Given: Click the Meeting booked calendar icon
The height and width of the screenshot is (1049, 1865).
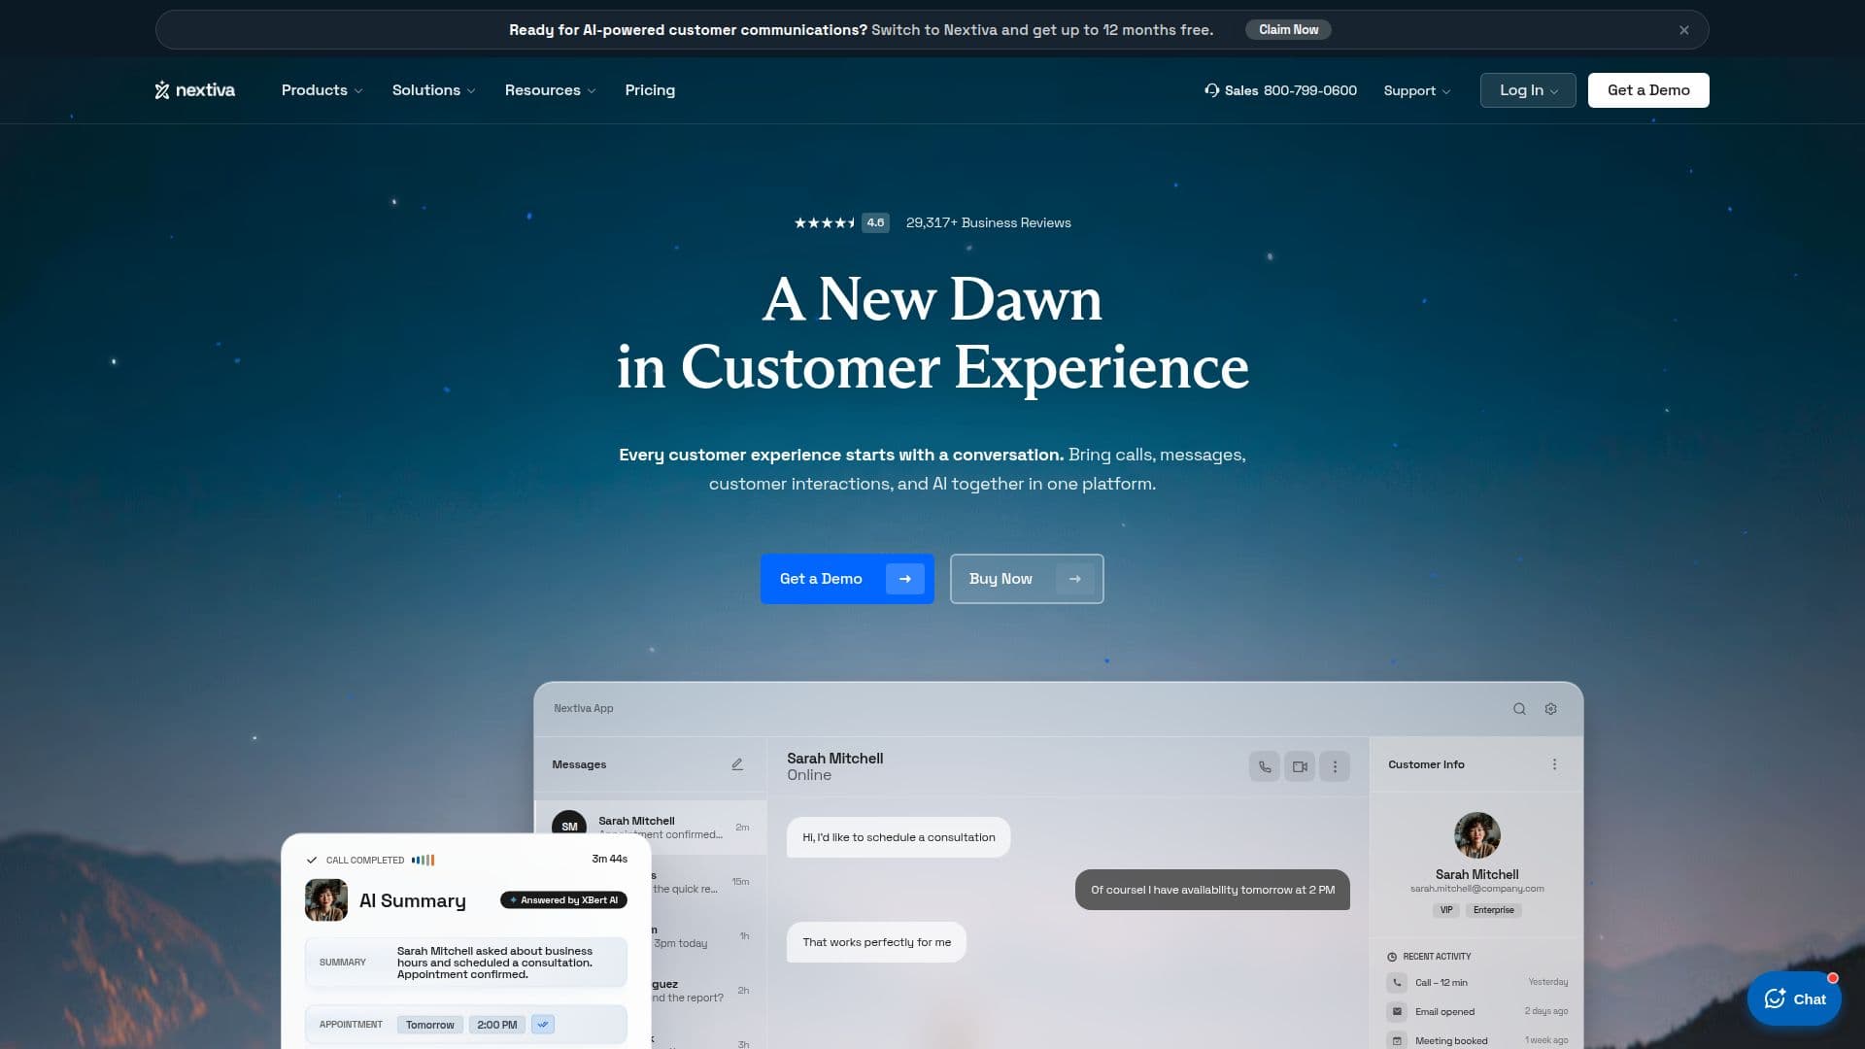Looking at the screenshot, I should [1397, 1040].
